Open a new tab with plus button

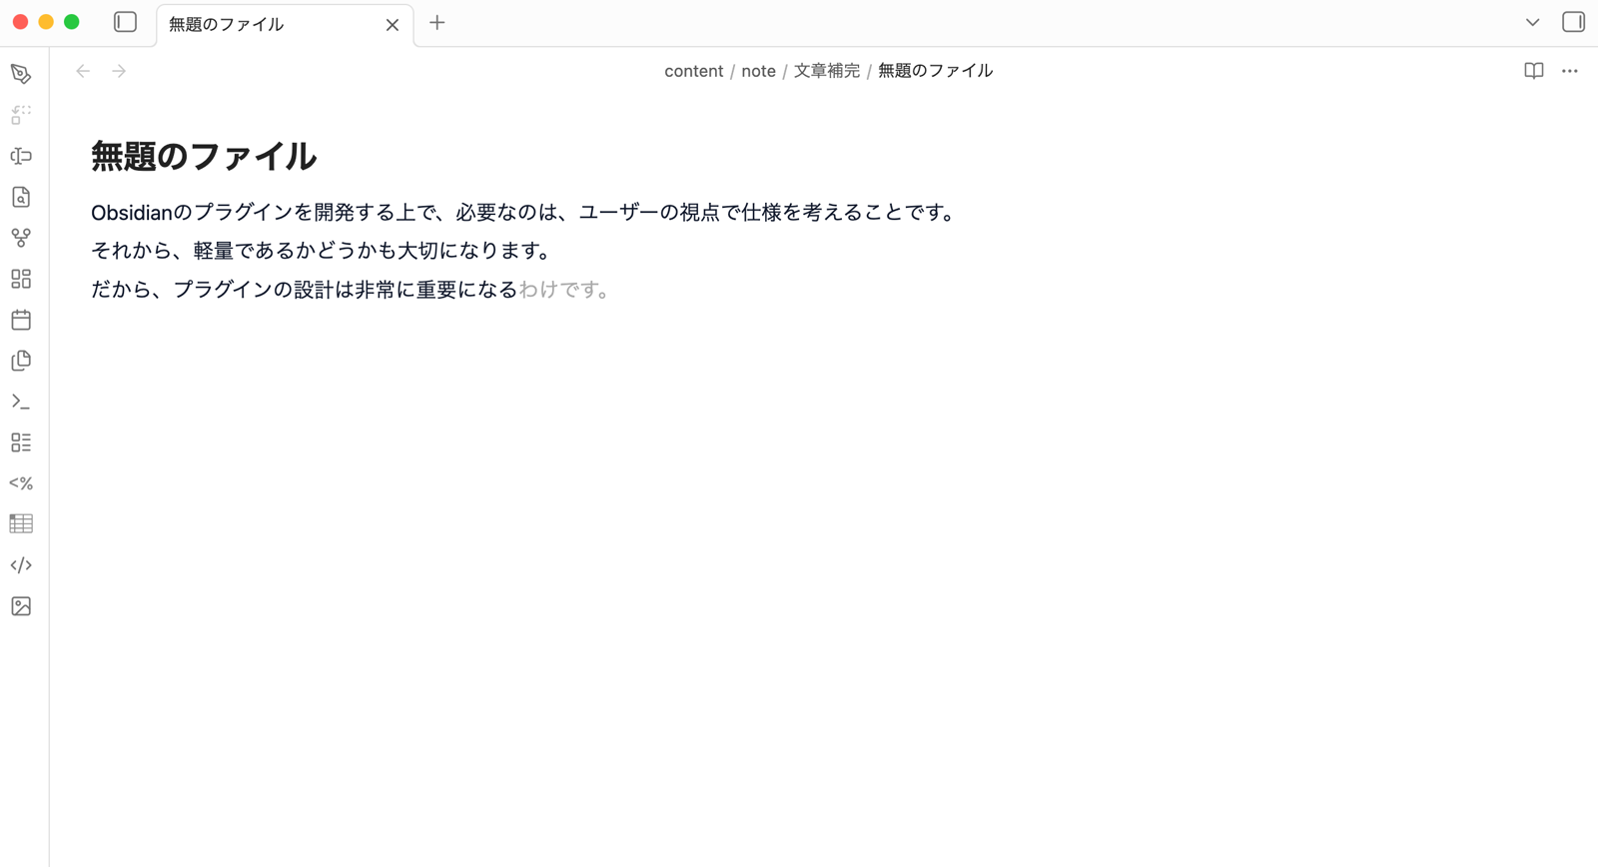click(x=437, y=23)
